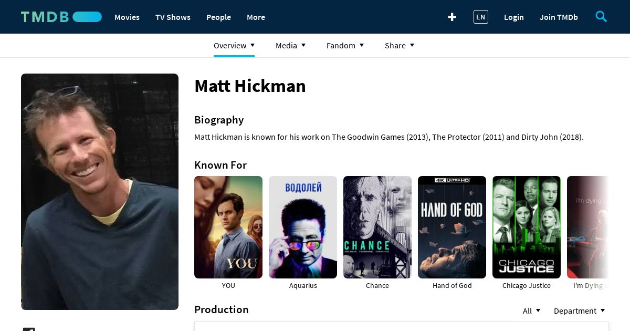Open the Hand of God poster
The height and width of the screenshot is (331, 630).
coord(452,227)
